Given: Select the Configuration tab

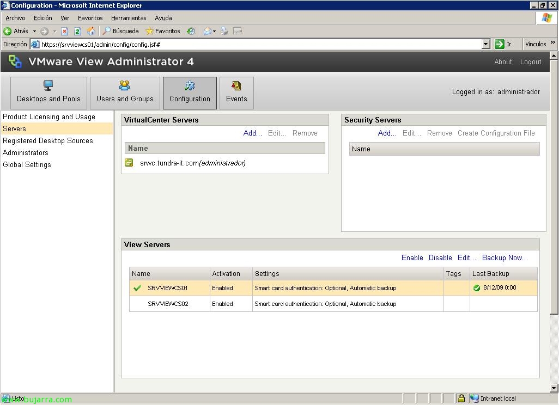Looking at the screenshot, I should point(190,93).
